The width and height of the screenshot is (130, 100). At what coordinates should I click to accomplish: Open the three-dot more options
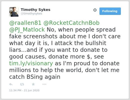tap(44, 84)
